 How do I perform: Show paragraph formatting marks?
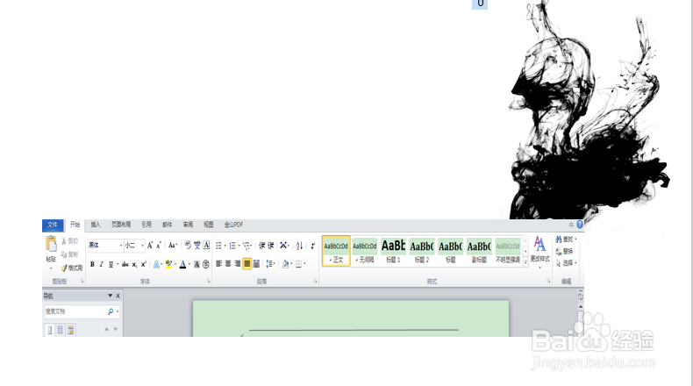click(x=312, y=246)
